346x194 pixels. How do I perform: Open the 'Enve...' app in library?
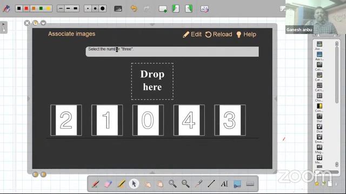[320, 139]
